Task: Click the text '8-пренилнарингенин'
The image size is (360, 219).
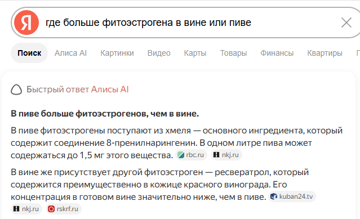Action: pos(152,143)
